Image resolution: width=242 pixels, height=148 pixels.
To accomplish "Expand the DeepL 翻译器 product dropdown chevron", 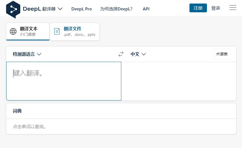I will tap(60, 9).
